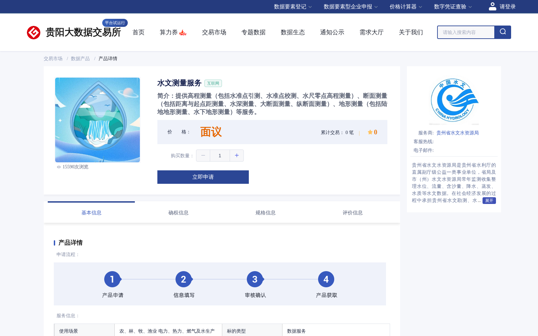Open 通知公示 navigation item
Image resolution: width=538 pixels, height=336 pixels.
click(332, 32)
